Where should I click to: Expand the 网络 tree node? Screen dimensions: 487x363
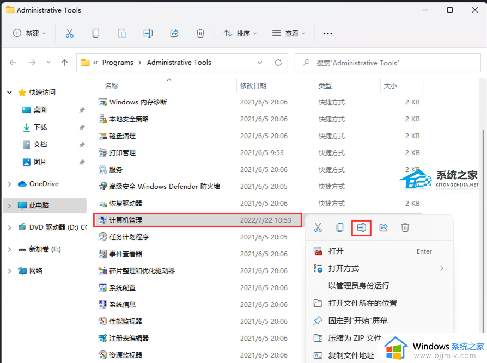10,271
